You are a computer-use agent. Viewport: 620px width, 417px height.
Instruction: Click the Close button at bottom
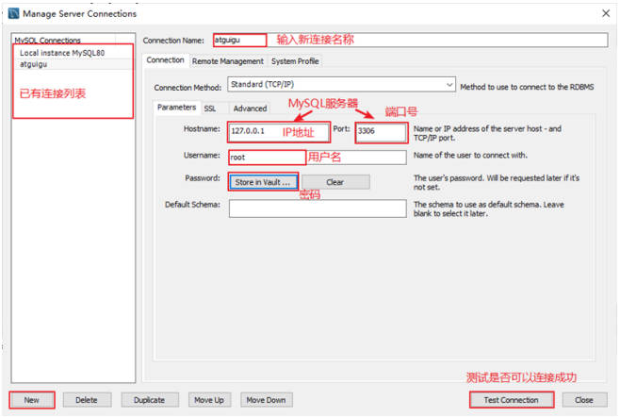point(584,400)
